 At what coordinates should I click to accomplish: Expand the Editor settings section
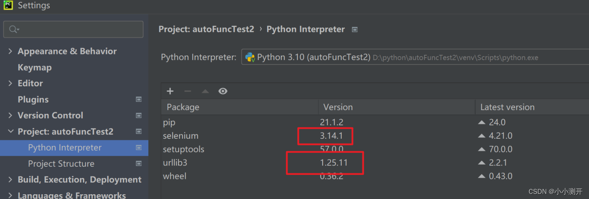[x=10, y=84]
